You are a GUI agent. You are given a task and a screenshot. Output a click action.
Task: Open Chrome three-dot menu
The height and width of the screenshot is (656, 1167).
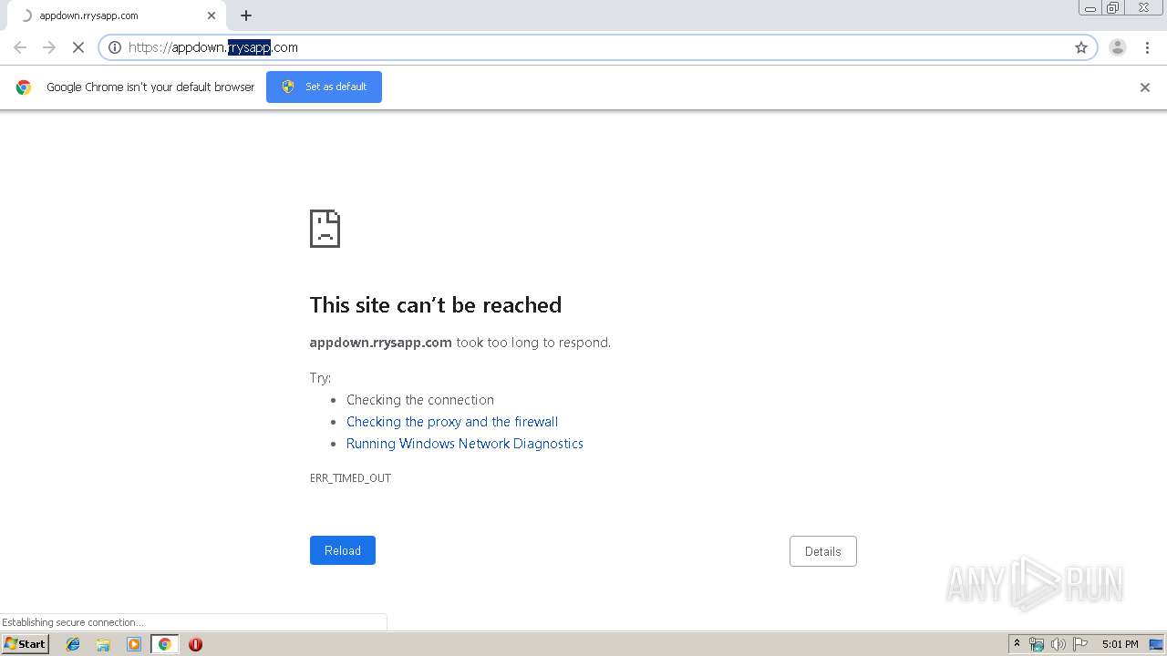click(1147, 47)
